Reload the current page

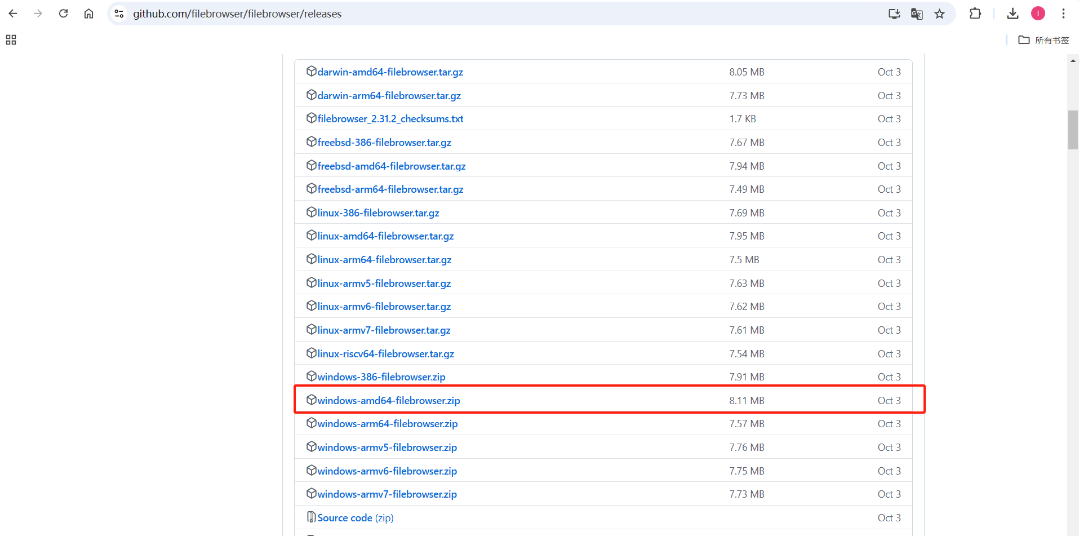63,13
